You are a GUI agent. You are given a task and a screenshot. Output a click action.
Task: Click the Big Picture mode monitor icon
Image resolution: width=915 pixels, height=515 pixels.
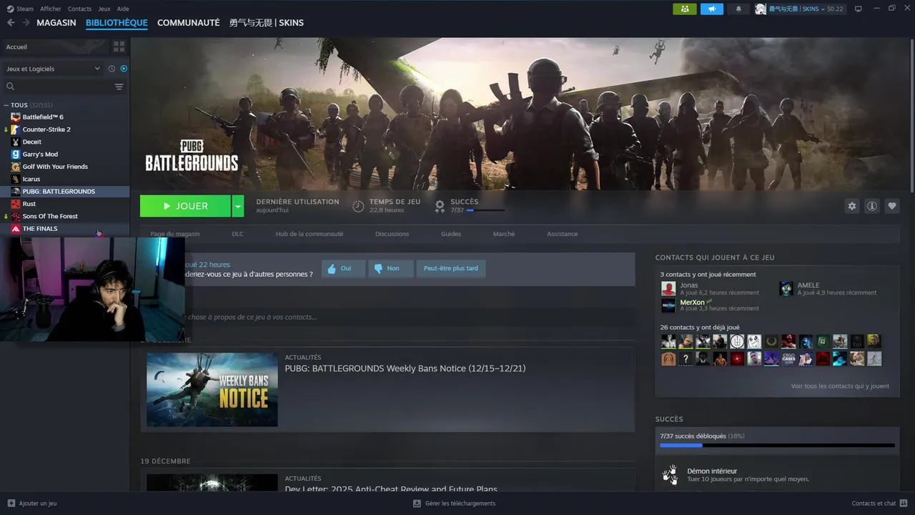(859, 9)
